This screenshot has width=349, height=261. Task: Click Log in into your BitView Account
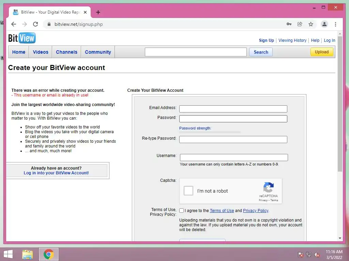tap(56, 173)
